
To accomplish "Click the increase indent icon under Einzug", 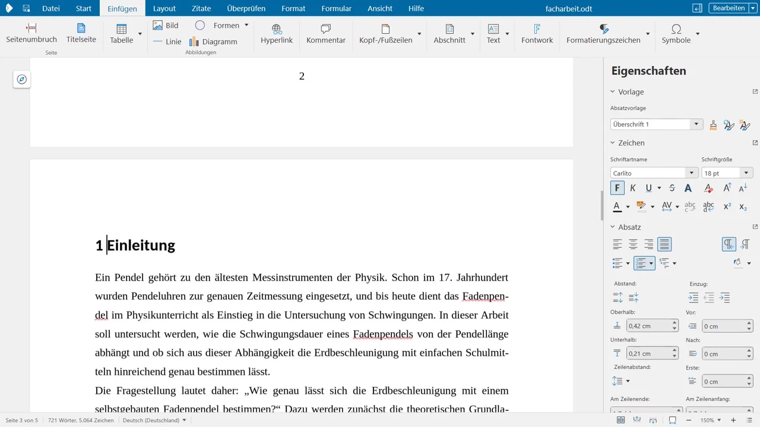I will 693,298.
